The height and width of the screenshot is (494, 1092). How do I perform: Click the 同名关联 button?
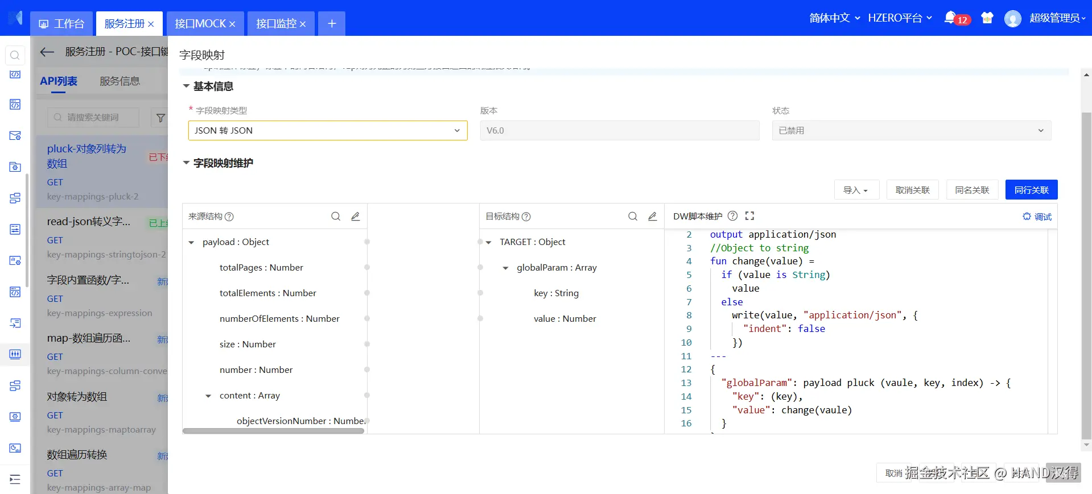tap(973, 190)
